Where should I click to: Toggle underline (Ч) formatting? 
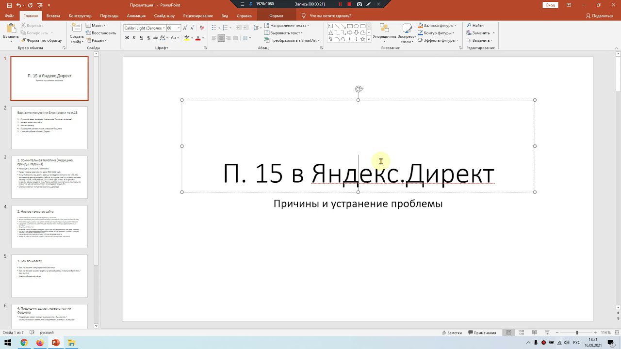[x=142, y=38]
